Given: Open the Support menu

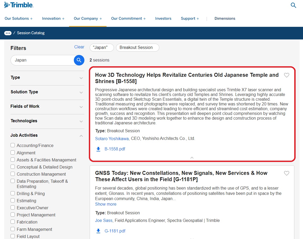Looking at the screenshot, I should (x=190, y=18).
